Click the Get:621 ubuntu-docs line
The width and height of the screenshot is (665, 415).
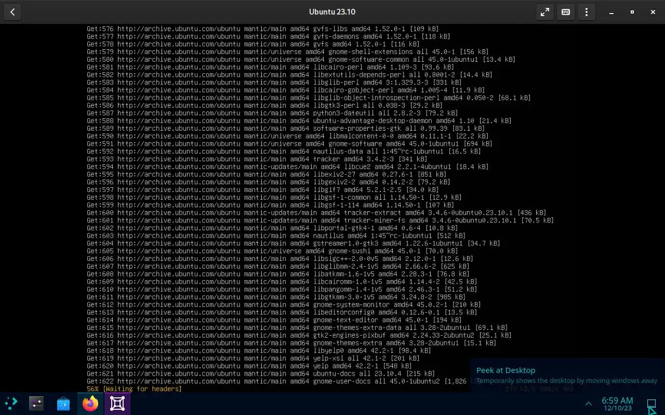(261, 374)
